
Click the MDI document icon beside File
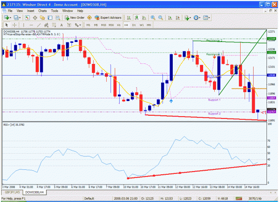[x=4, y=11]
